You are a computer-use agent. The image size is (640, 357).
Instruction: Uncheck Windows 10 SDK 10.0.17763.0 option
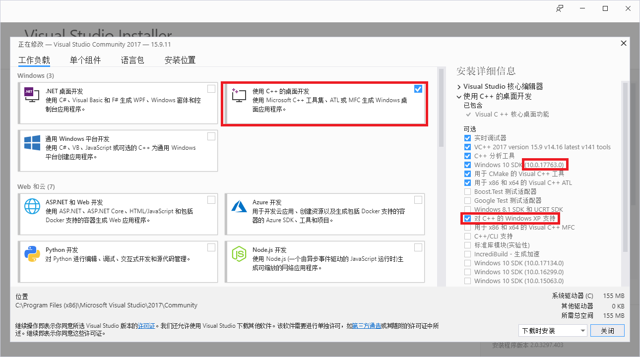coord(467,165)
